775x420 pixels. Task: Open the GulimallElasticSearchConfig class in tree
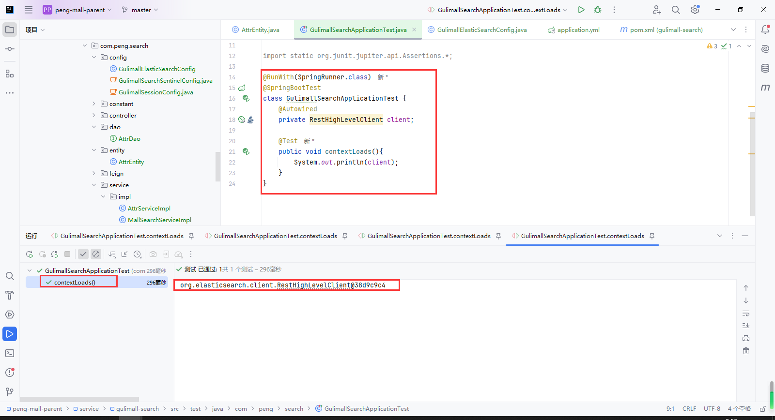pos(157,69)
